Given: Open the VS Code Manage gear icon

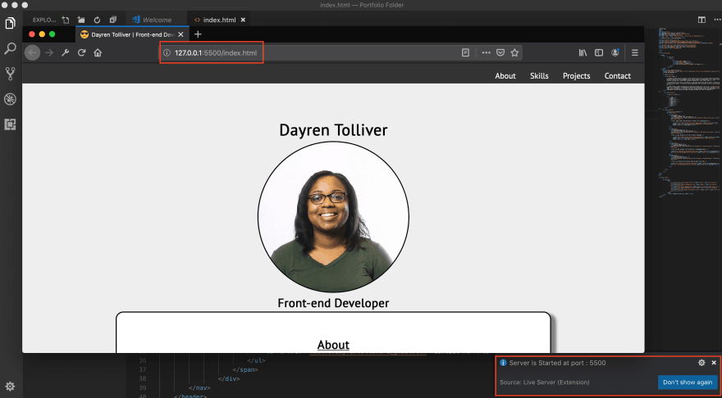Looking at the screenshot, I should [10, 387].
